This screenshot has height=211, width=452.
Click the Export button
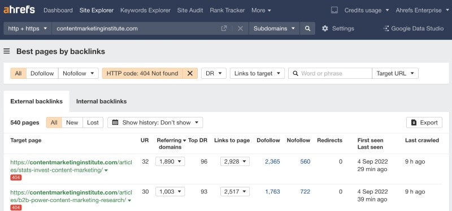[424, 123]
